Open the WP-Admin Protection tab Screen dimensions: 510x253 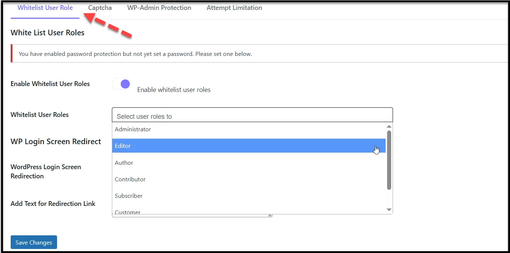pyautogui.click(x=159, y=7)
